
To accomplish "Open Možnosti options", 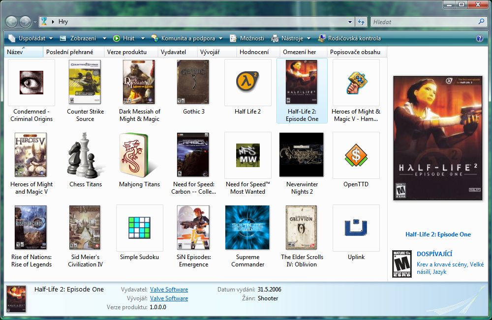I will point(247,38).
